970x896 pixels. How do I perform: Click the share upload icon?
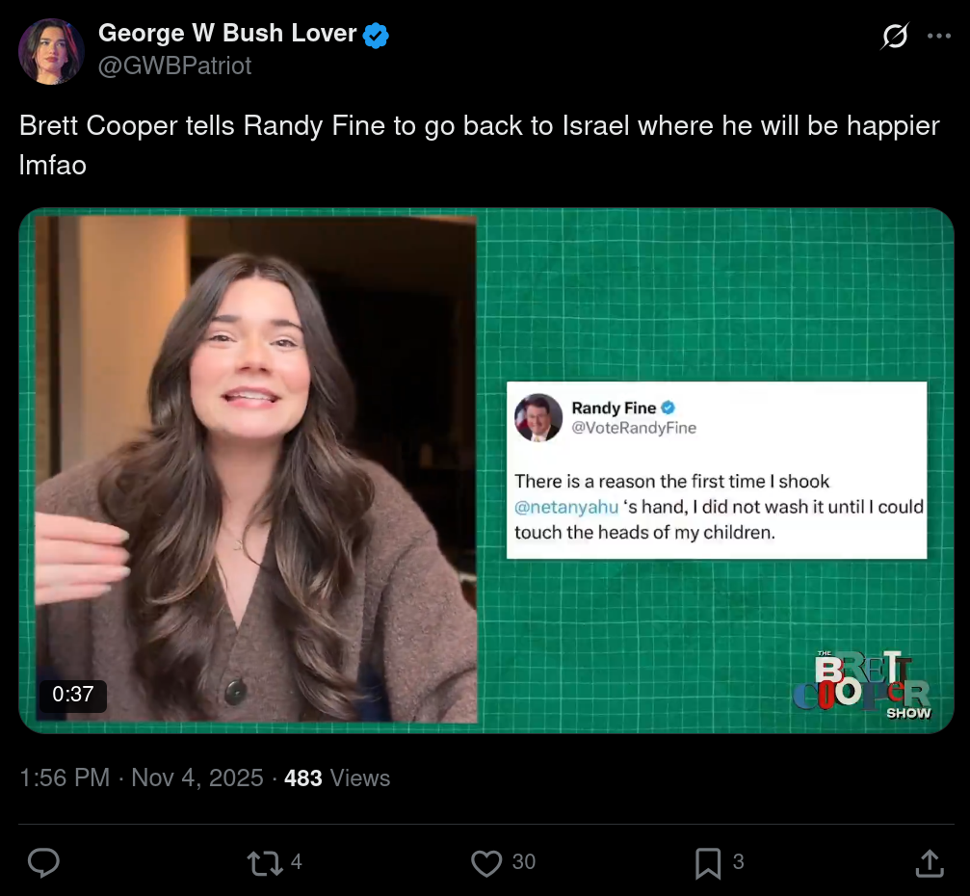tap(929, 862)
